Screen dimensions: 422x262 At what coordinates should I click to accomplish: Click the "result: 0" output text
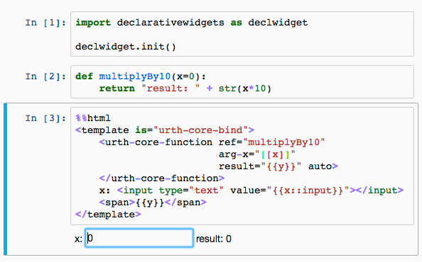point(214,239)
